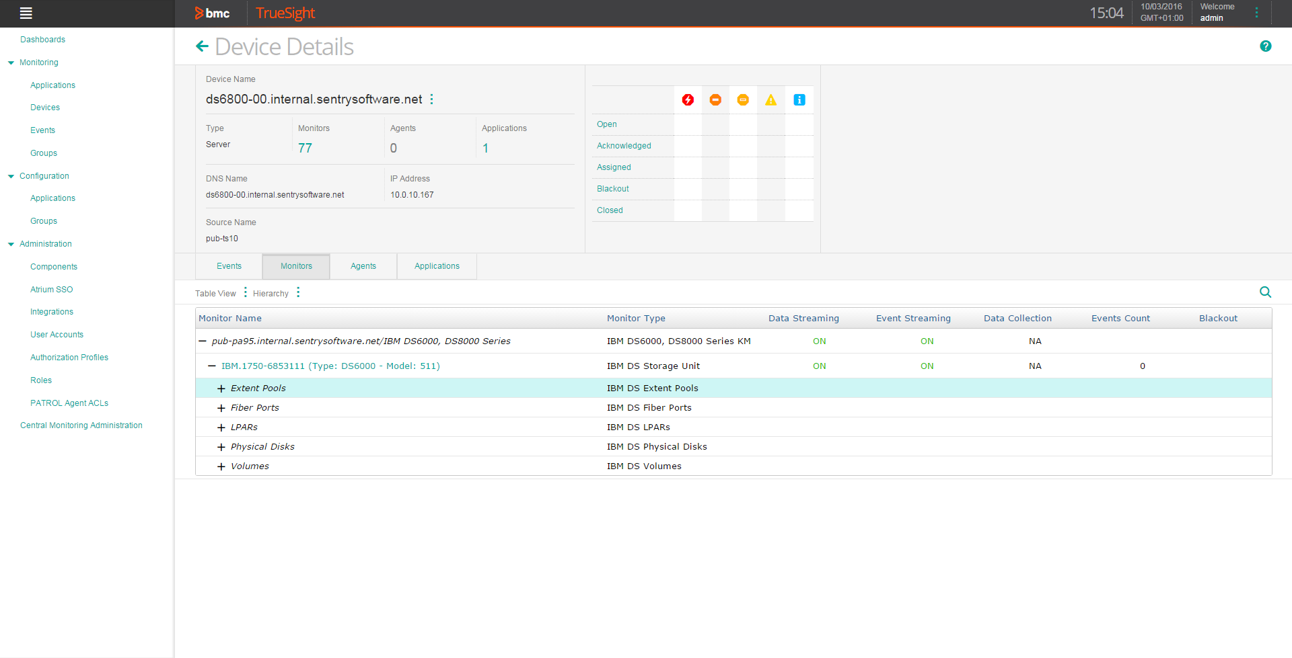Viewport: 1292px width, 658px height.
Task: Click the red critical severity icon
Action: (x=688, y=100)
